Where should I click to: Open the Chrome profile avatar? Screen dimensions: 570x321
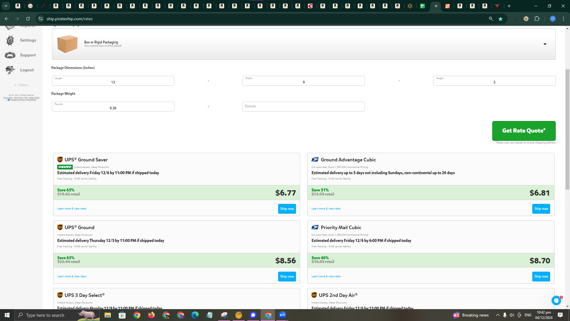pos(552,19)
